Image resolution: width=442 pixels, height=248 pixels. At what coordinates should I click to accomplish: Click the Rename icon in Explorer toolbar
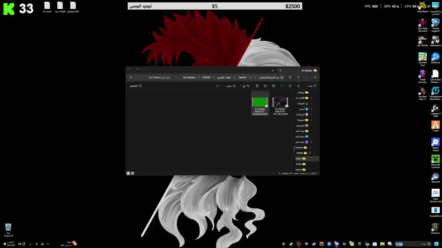point(273,86)
